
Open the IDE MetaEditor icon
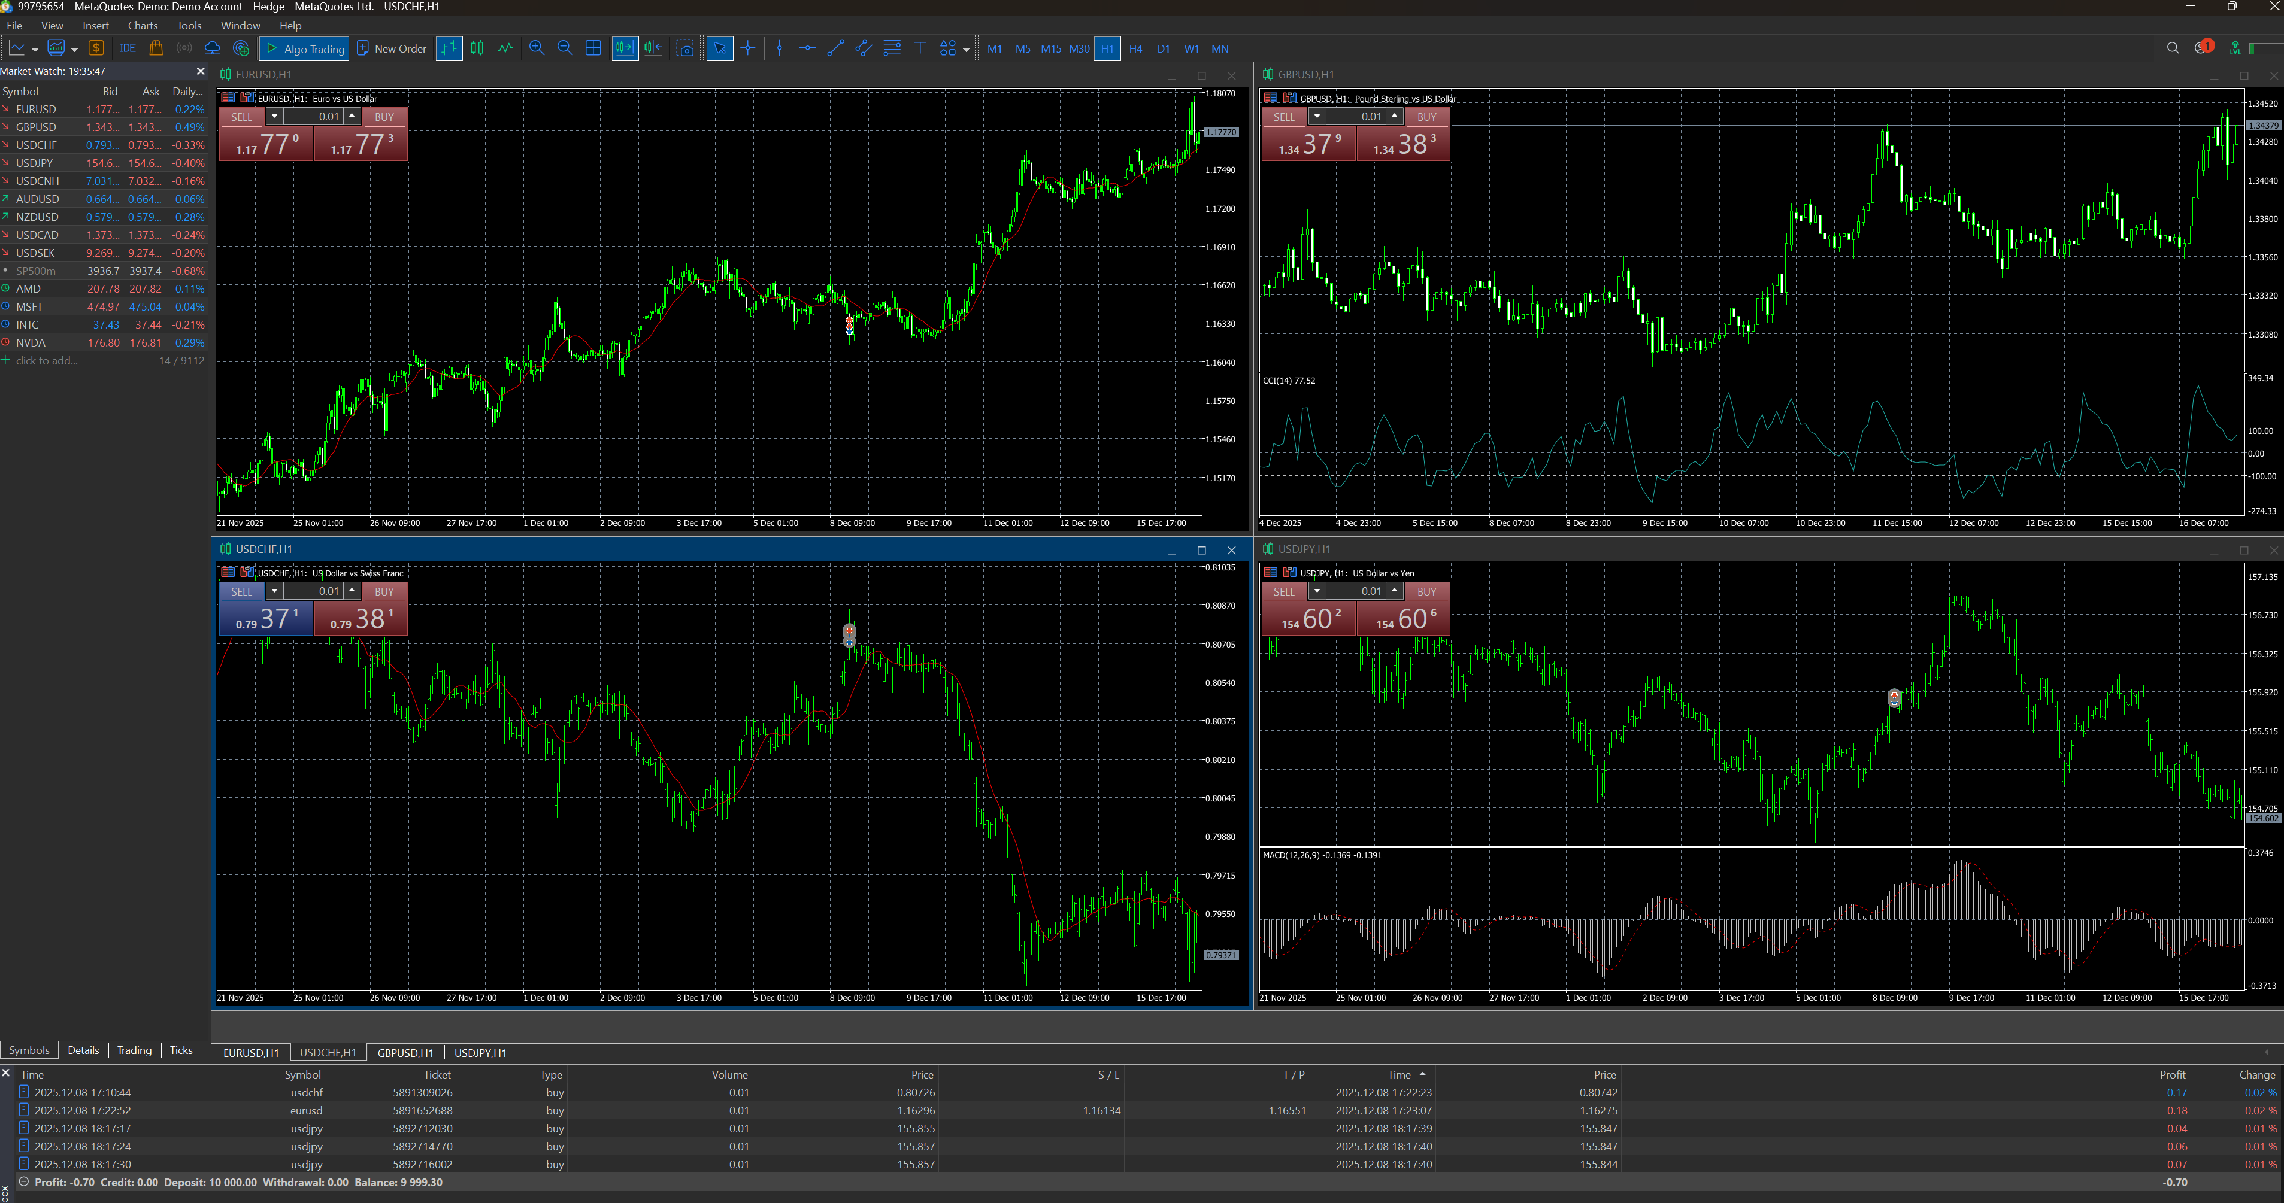pos(128,48)
